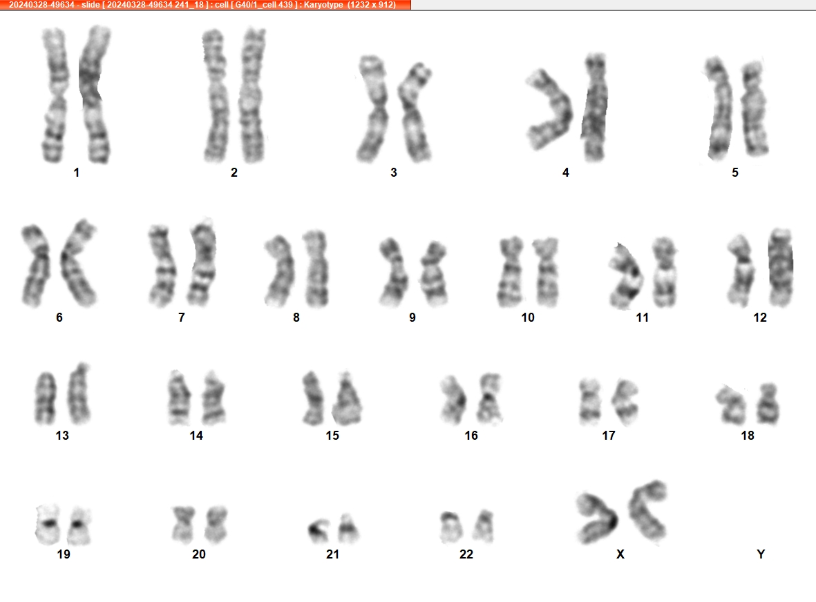Select the right chromosome 15 homolog

tap(347, 398)
